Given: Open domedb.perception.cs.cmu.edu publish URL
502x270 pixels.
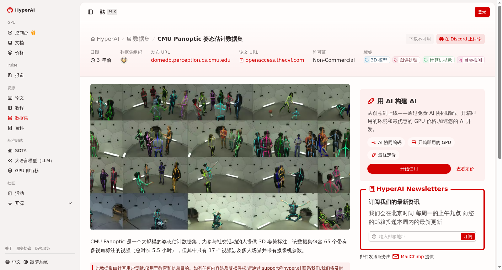Looking at the screenshot, I should [x=191, y=60].
